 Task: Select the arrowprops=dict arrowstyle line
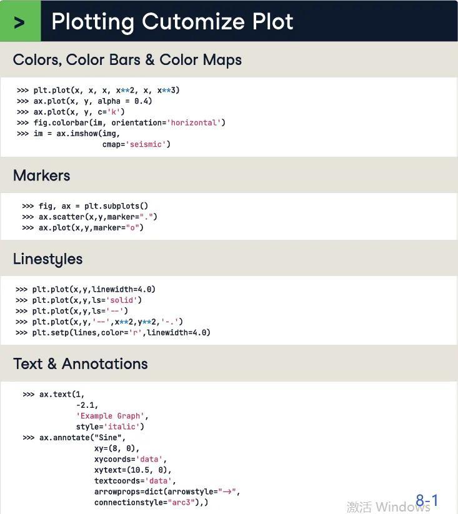(x=167, y=492)
